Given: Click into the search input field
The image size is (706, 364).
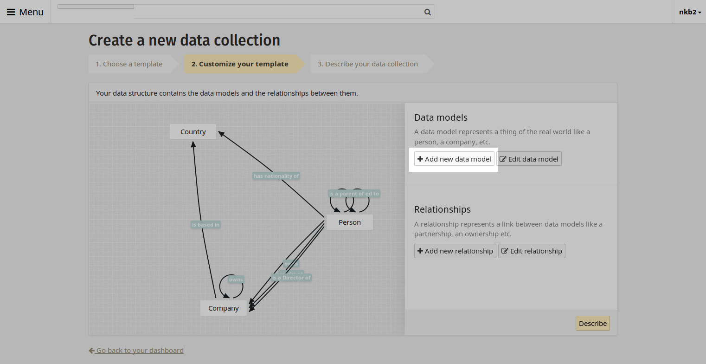Looking at the screenshot, I should point(278,12).
